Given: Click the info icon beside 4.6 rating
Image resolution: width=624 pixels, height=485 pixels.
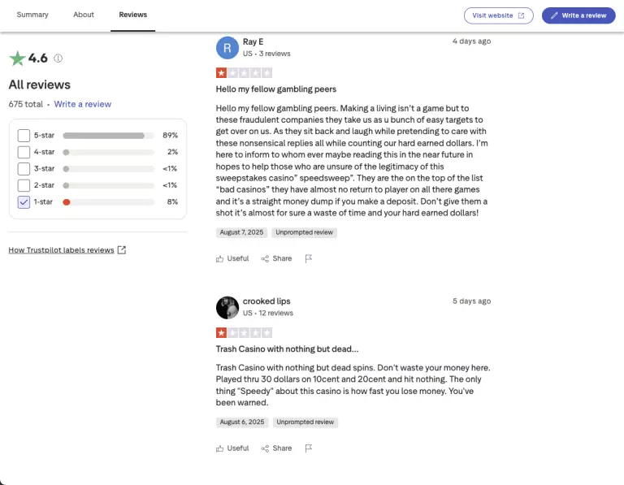Looking at the screenshot, I should pyautogui.click(x=58, y=58).
